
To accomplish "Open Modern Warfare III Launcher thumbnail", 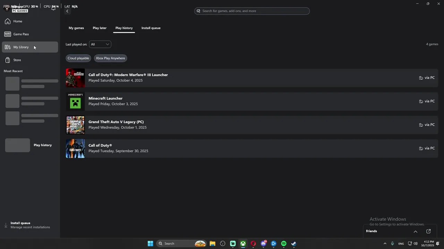I will tap(75, 78).
